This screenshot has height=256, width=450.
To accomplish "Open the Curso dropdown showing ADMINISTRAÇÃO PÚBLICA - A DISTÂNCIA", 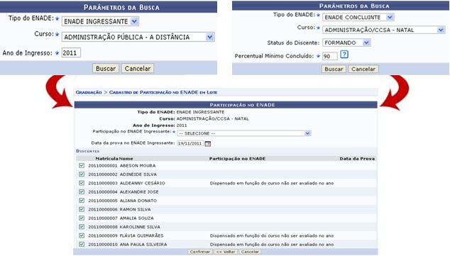I will point(138,37).
